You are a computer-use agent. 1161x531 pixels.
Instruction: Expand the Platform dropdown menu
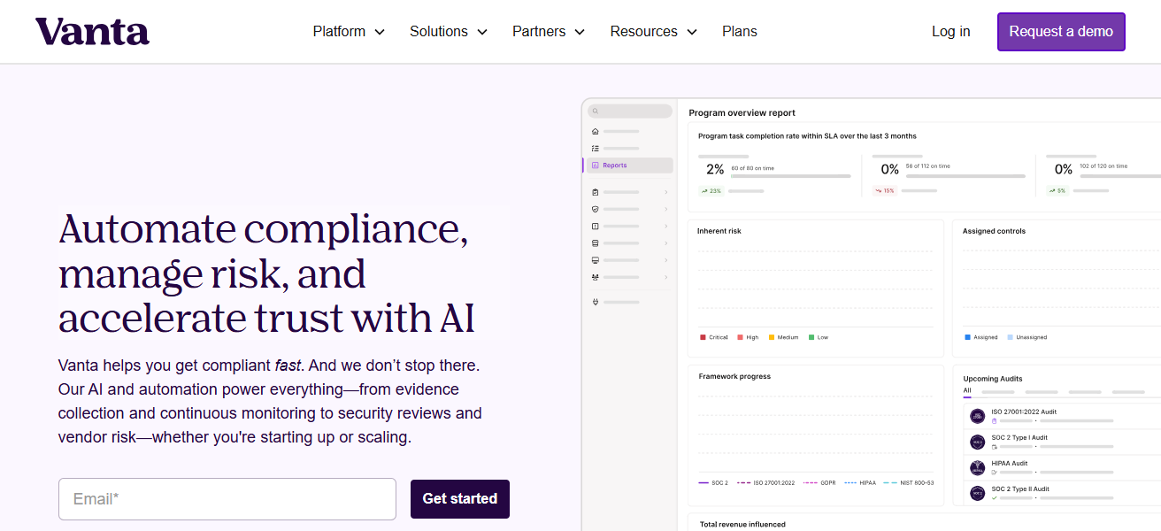point(349,32)
